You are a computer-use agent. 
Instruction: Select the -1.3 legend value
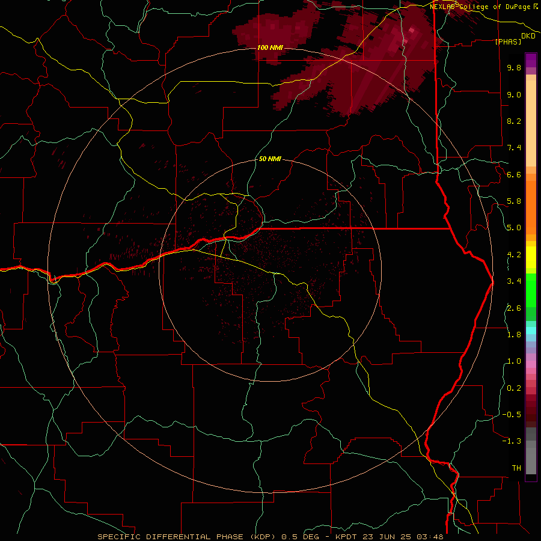click(x=512, y=441)
